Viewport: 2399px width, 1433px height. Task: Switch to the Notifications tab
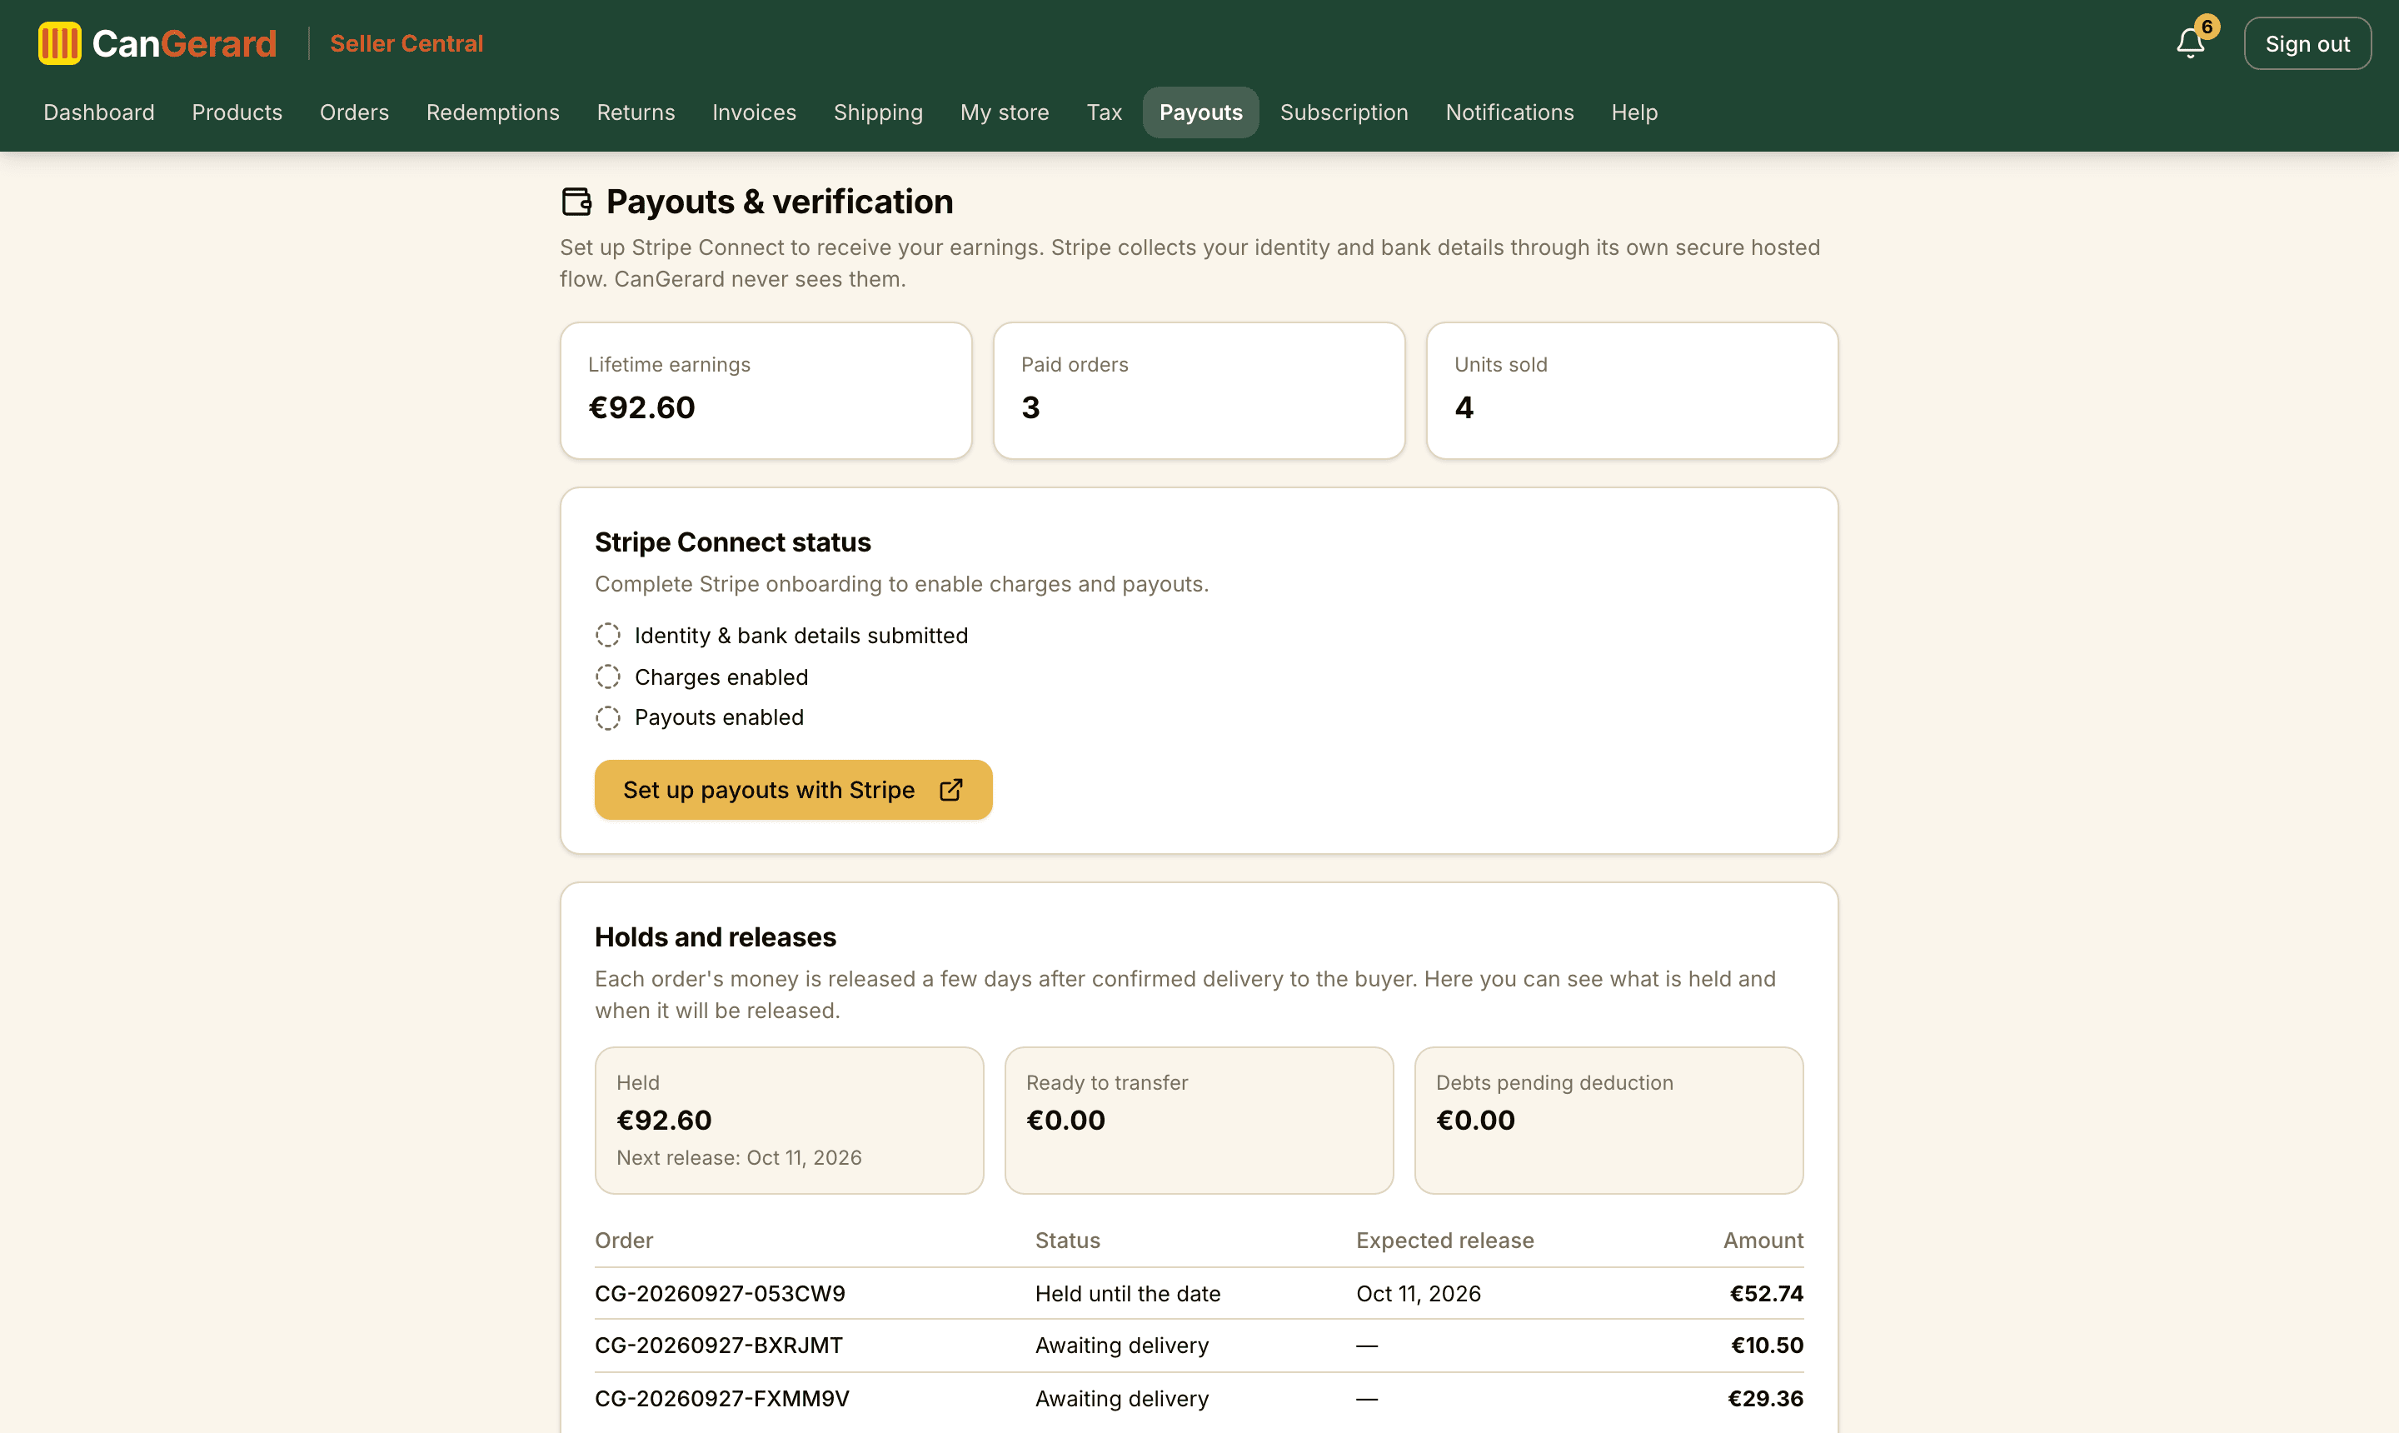[x=1510, y=112]
